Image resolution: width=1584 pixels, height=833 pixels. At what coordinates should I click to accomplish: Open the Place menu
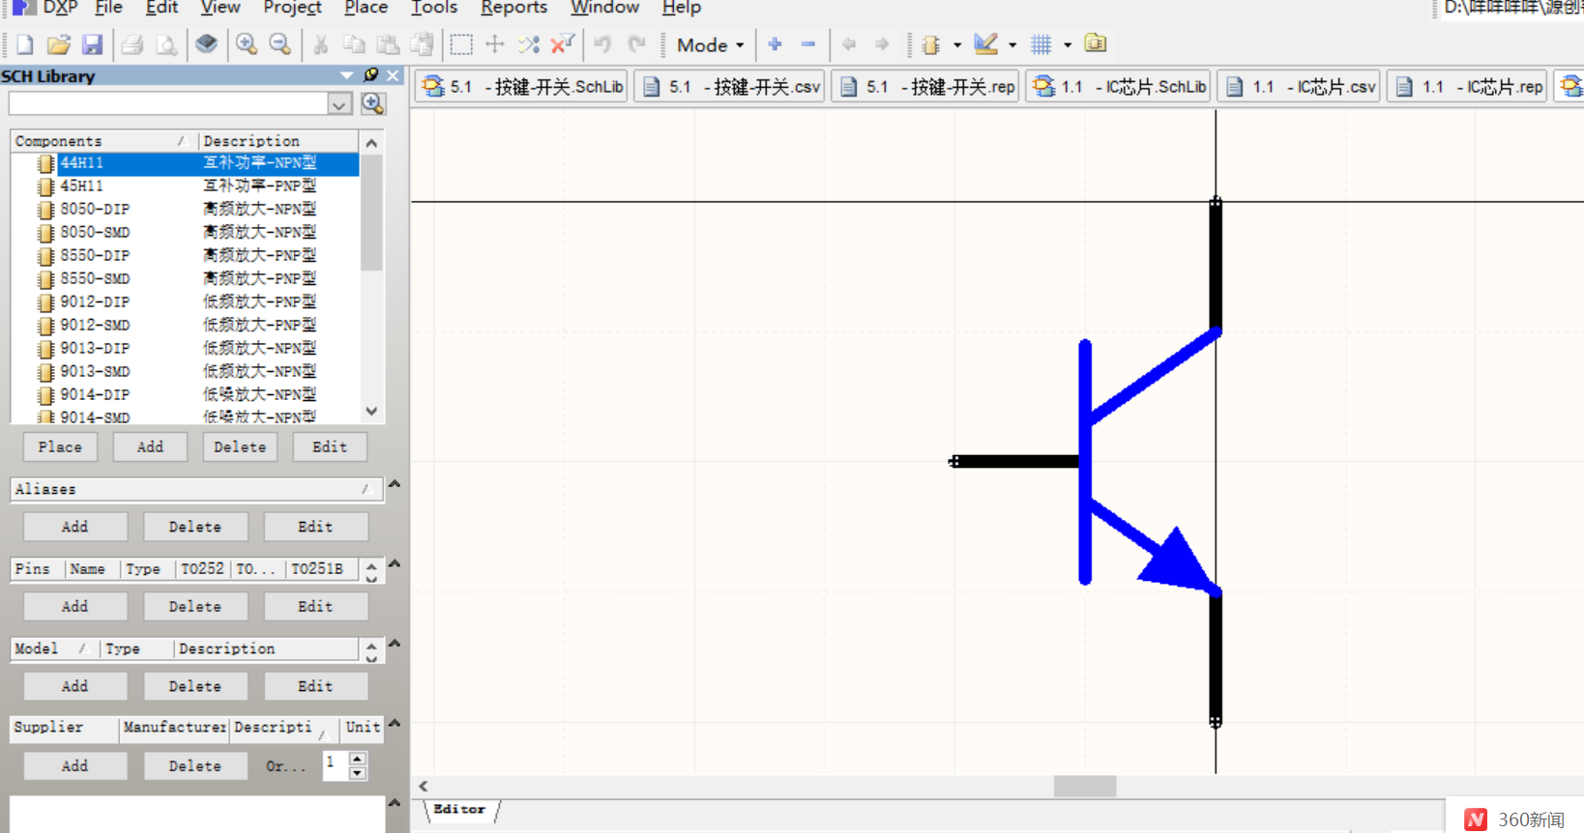click(366, 8)
